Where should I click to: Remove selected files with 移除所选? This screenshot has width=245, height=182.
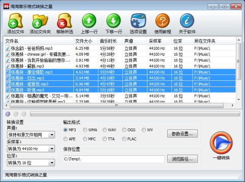pos(65,23)
